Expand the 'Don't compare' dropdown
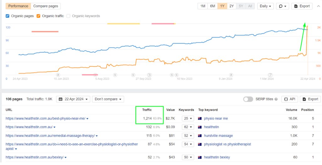Viewport: 322px width, 165px height. [108, 99]
